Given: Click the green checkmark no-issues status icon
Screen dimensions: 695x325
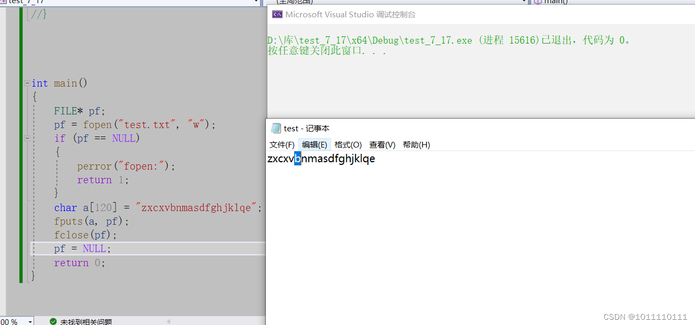Looking at the screenshot, I should (53, 321).
